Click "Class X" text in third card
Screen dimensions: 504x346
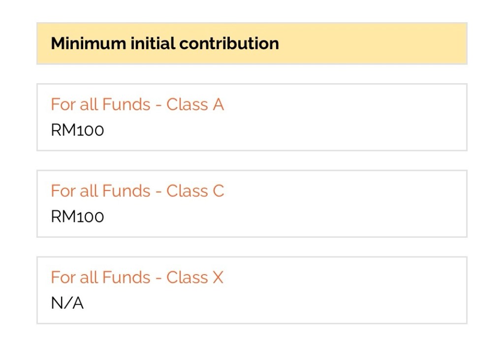(x=194, y=278)
